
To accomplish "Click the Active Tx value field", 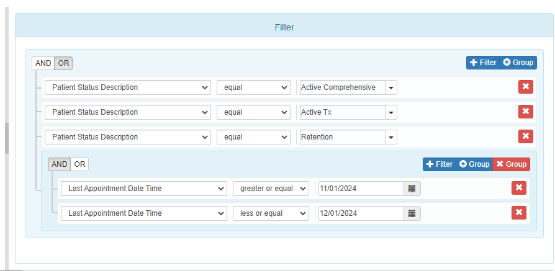I will click(x=343, y=112).
